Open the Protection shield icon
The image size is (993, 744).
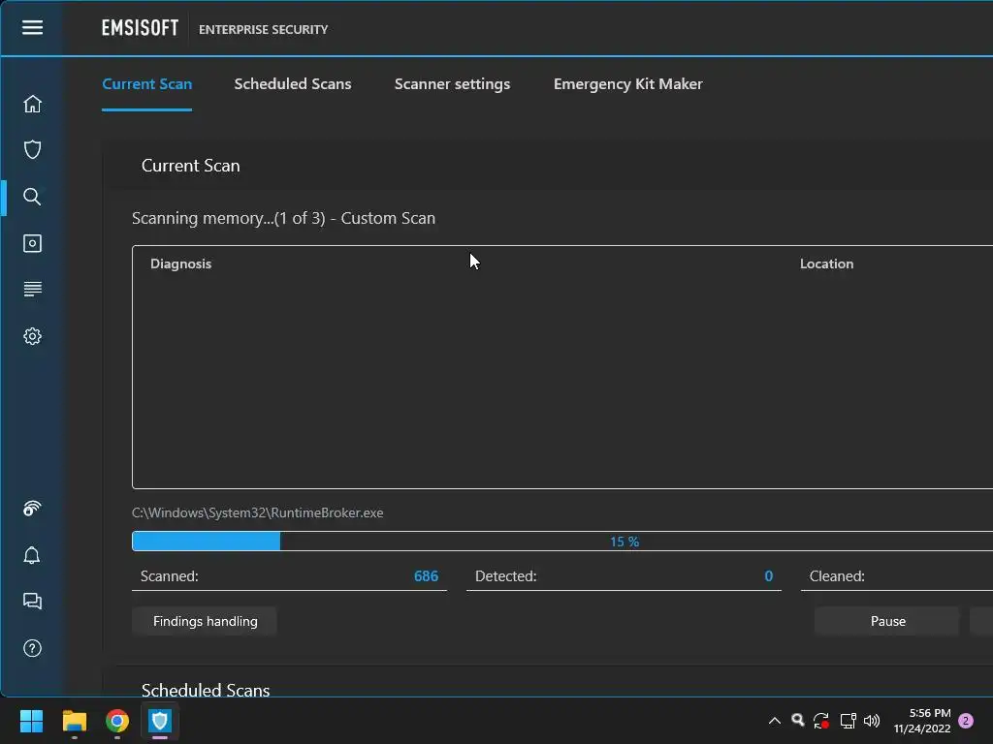click(x=32, y=150)
